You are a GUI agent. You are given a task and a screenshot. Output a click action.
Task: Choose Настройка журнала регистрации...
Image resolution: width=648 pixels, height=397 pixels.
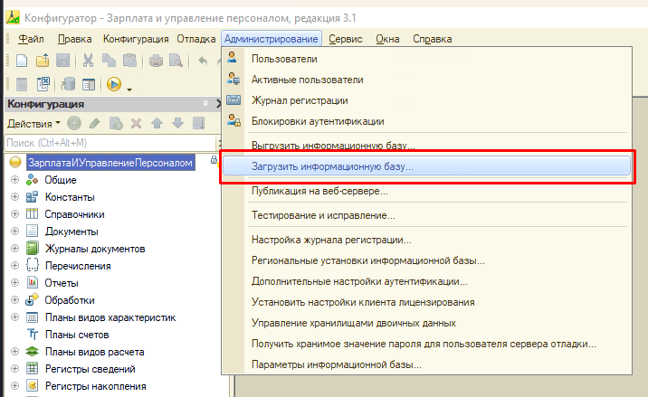coord(426,240)
